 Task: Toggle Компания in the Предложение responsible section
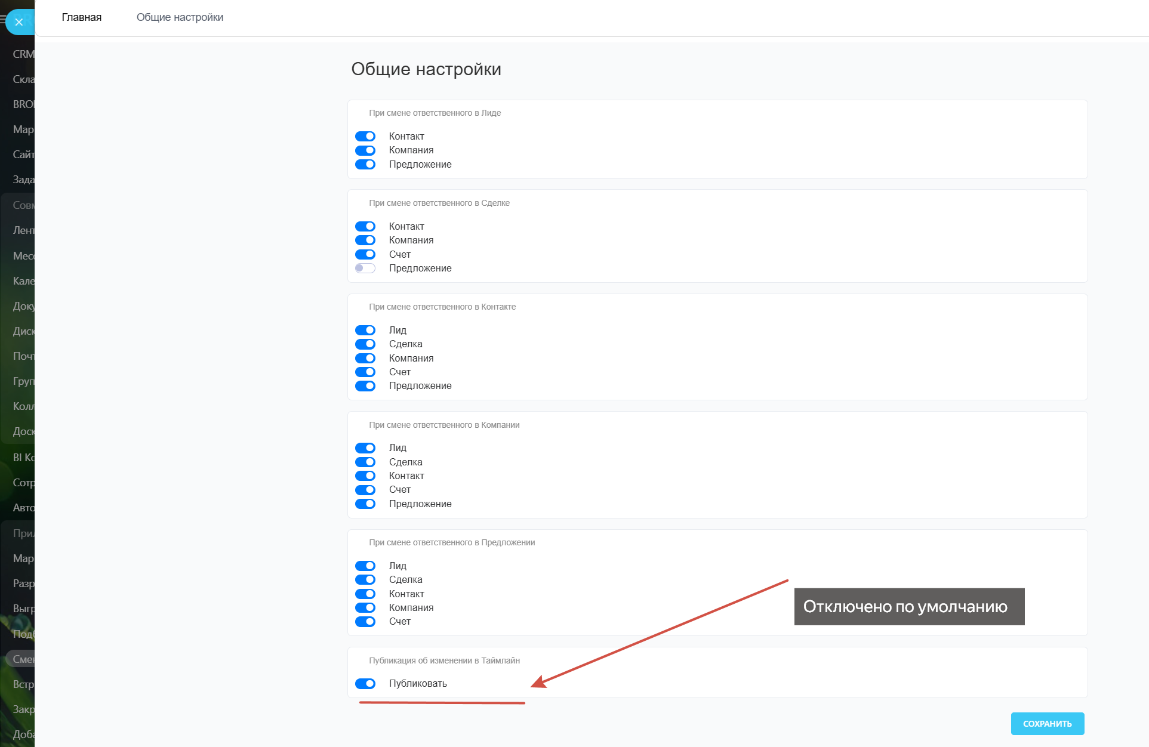coord(365,608)
